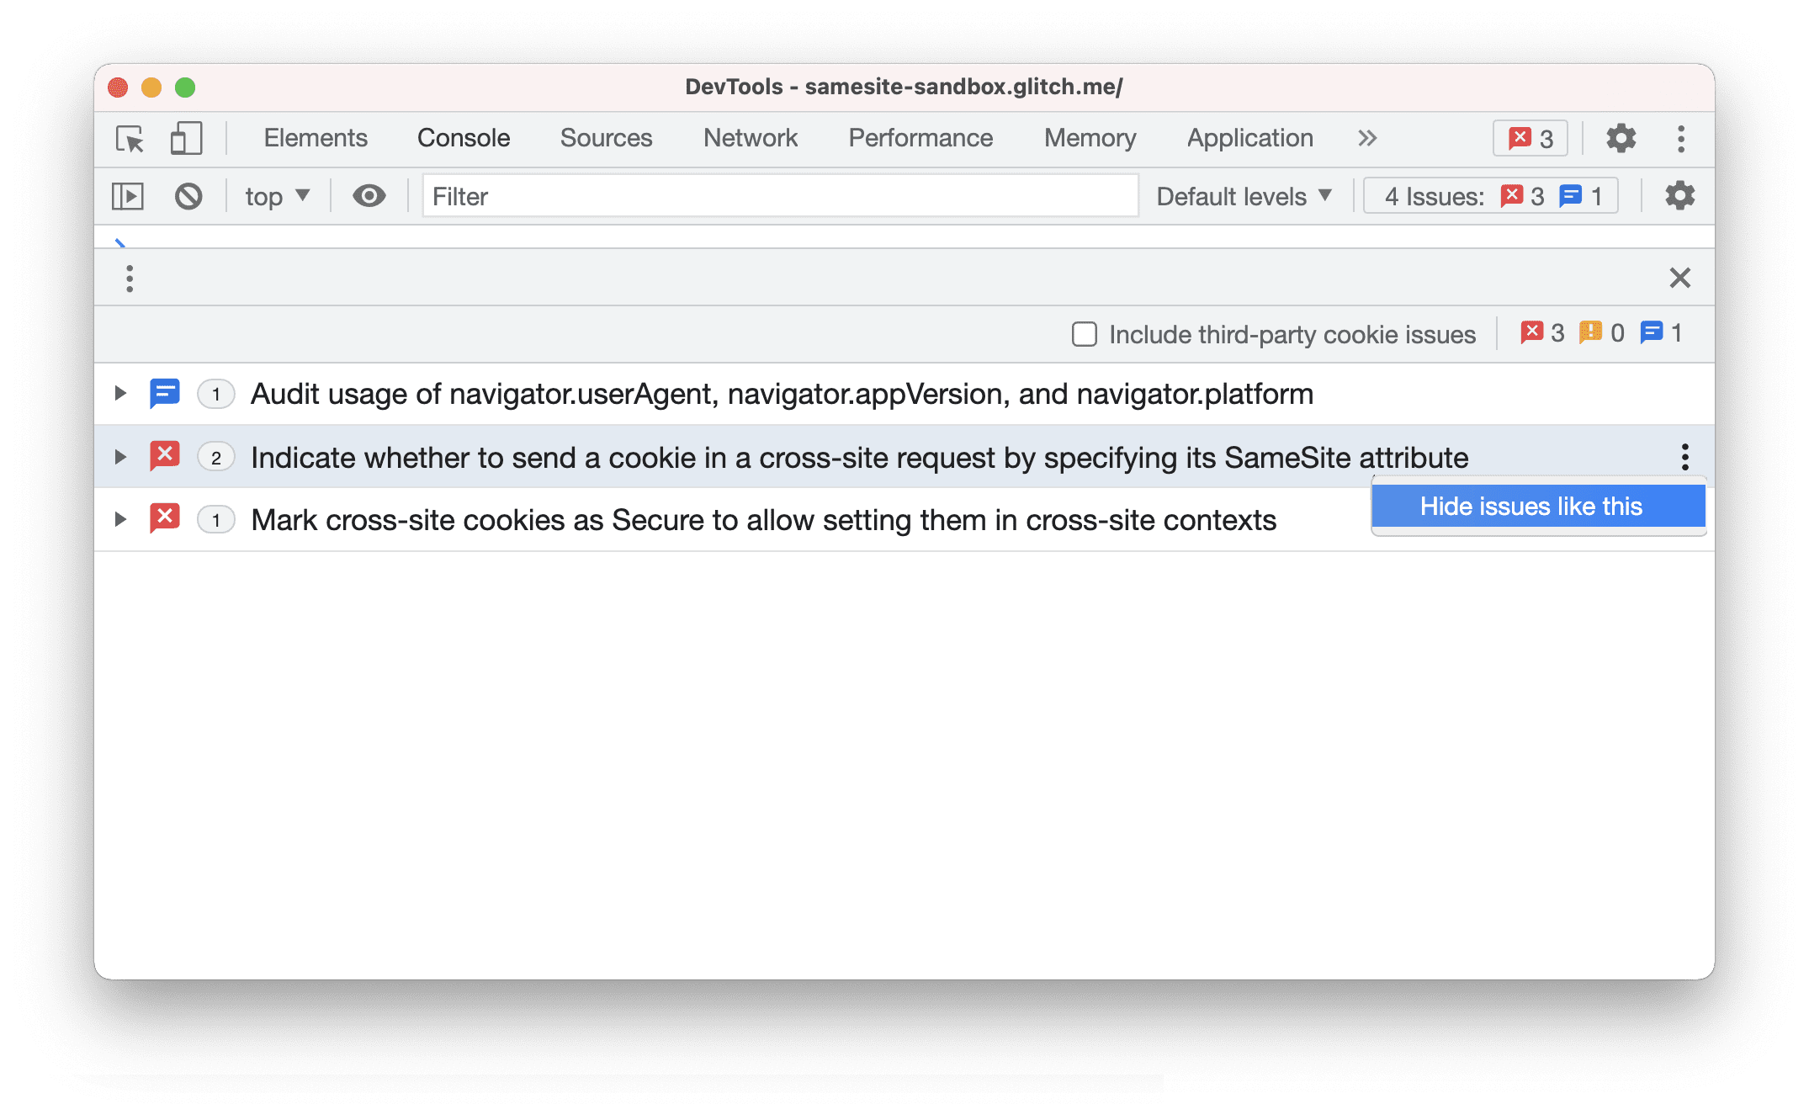The height and width of the screenshot is (1104, 1809).
Task: Click the Network tab
Action: (750, 138)
